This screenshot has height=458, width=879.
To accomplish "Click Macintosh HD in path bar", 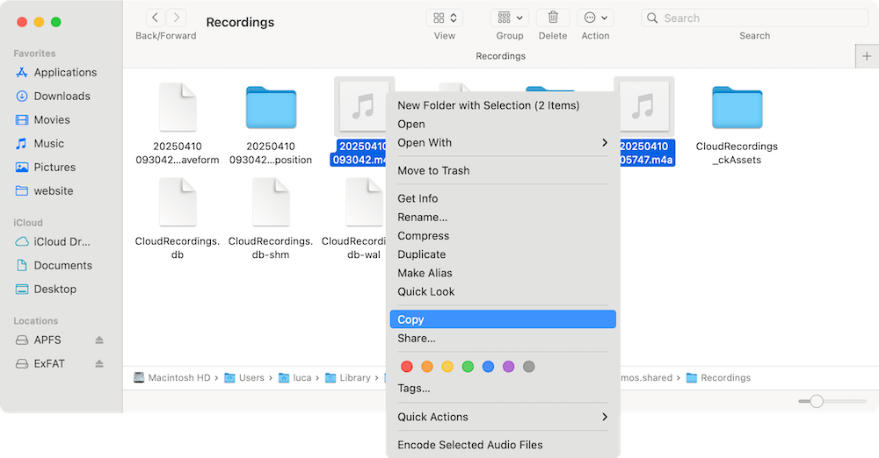I will point(172,378).
